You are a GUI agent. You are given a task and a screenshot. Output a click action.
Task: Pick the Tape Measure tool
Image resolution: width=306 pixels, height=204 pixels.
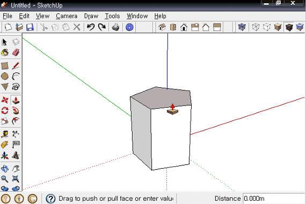click(5, 134)
